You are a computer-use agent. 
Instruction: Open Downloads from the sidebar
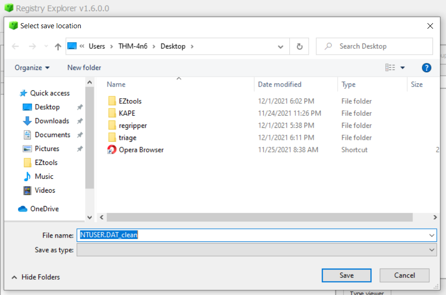(x=48, y=120)
